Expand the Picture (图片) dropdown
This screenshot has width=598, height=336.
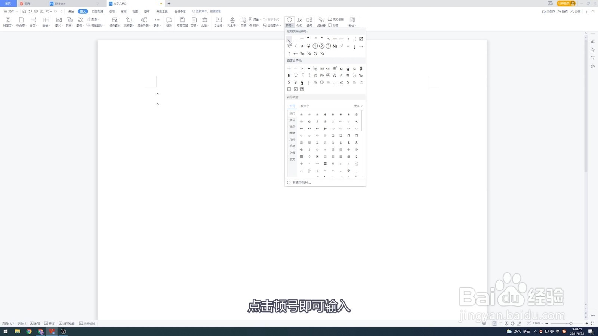click(x=59, y=22)
